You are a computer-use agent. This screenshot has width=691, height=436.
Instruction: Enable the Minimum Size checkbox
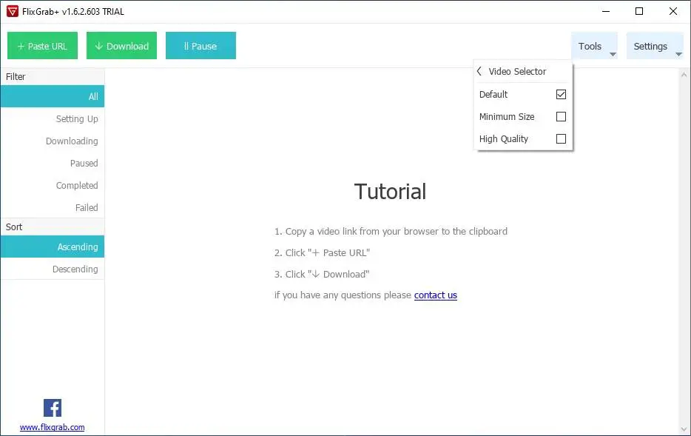pos(561,117)
